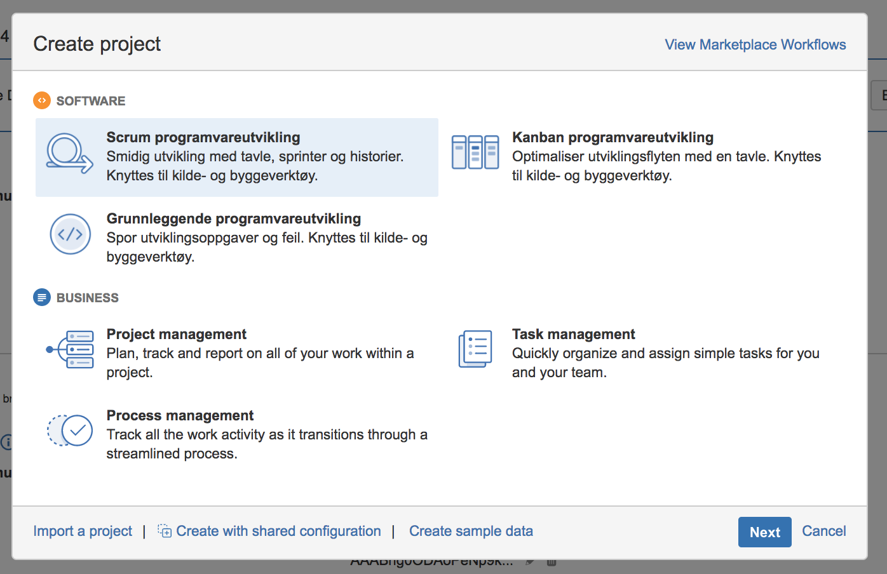Image resolution: width=887 pixels, height=574 pixels.
Task: Click the SOFTWARE section heading
Action: pyautogui.click(x=91, y=101)
